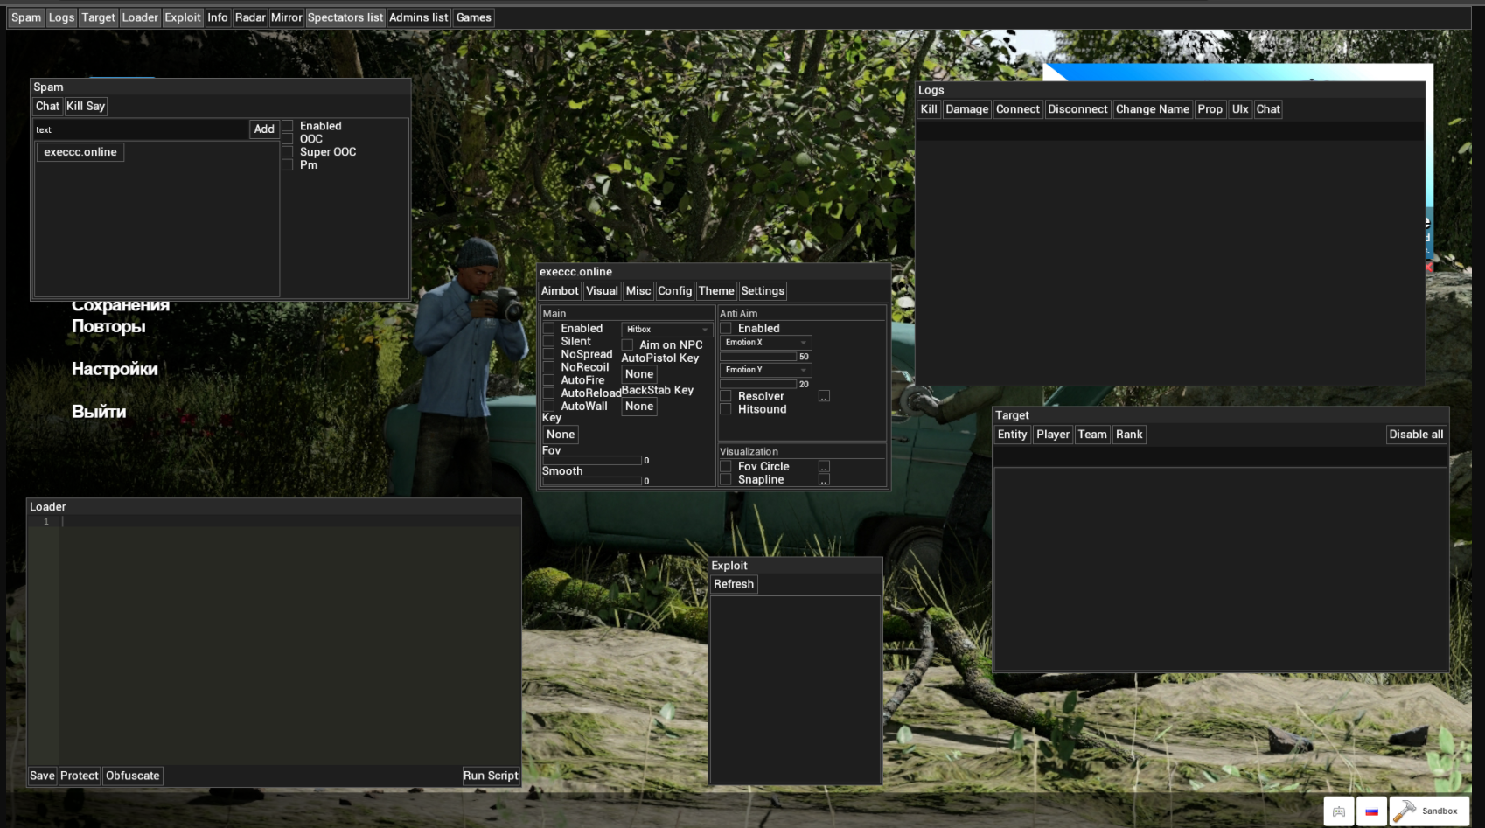The height and width of the screenshot is (828, 1485).
Task: Open the Fov Circle color settings
Action: pos(823,466)
